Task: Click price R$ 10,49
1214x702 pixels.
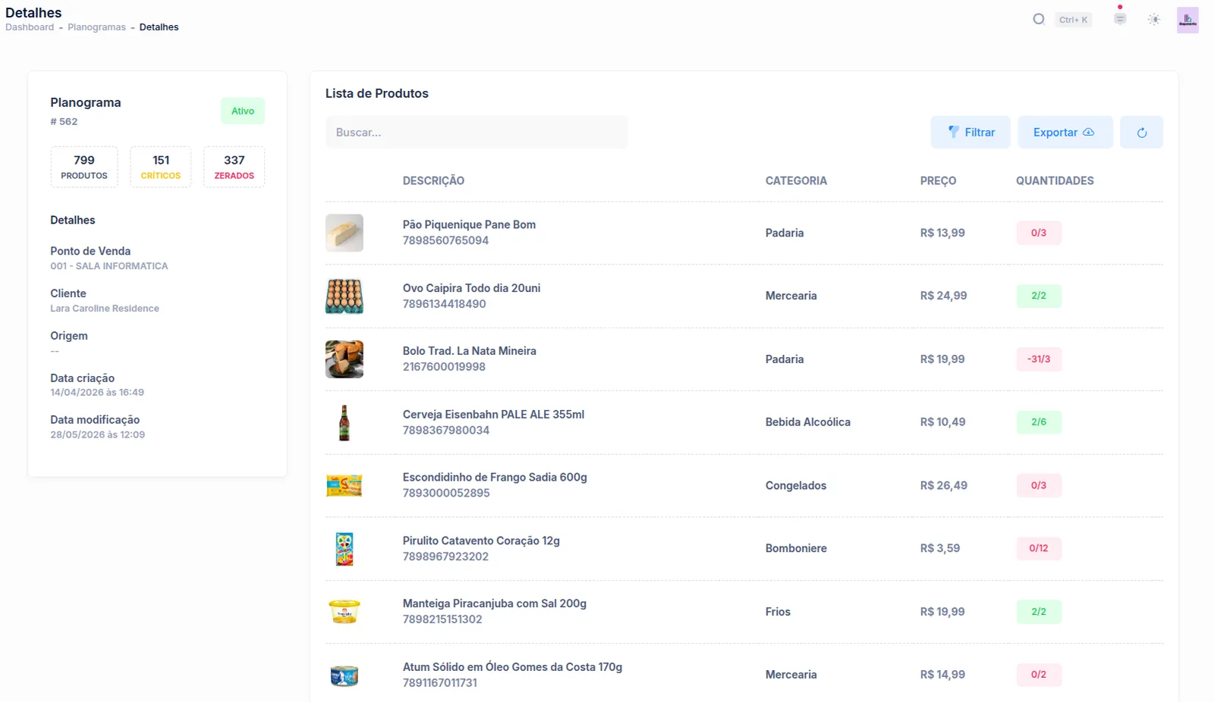Action: click(x=942, y=422)
